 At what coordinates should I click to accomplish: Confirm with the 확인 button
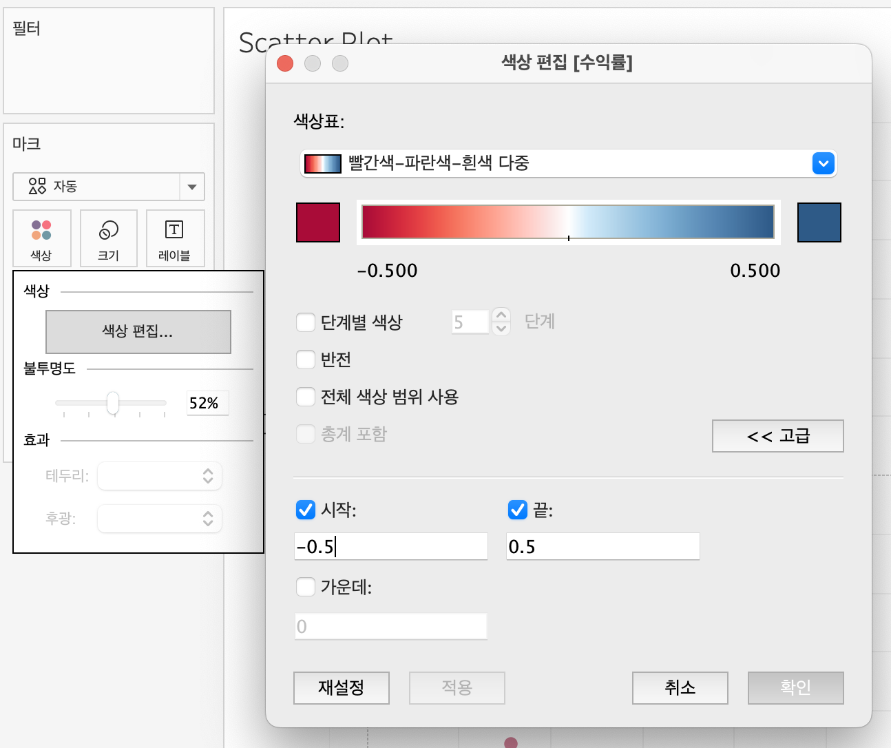[x=796, y=688]
